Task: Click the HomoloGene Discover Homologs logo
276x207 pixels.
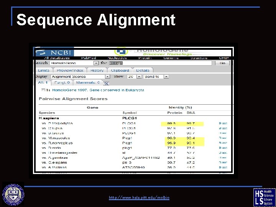Action: (153, 52)
